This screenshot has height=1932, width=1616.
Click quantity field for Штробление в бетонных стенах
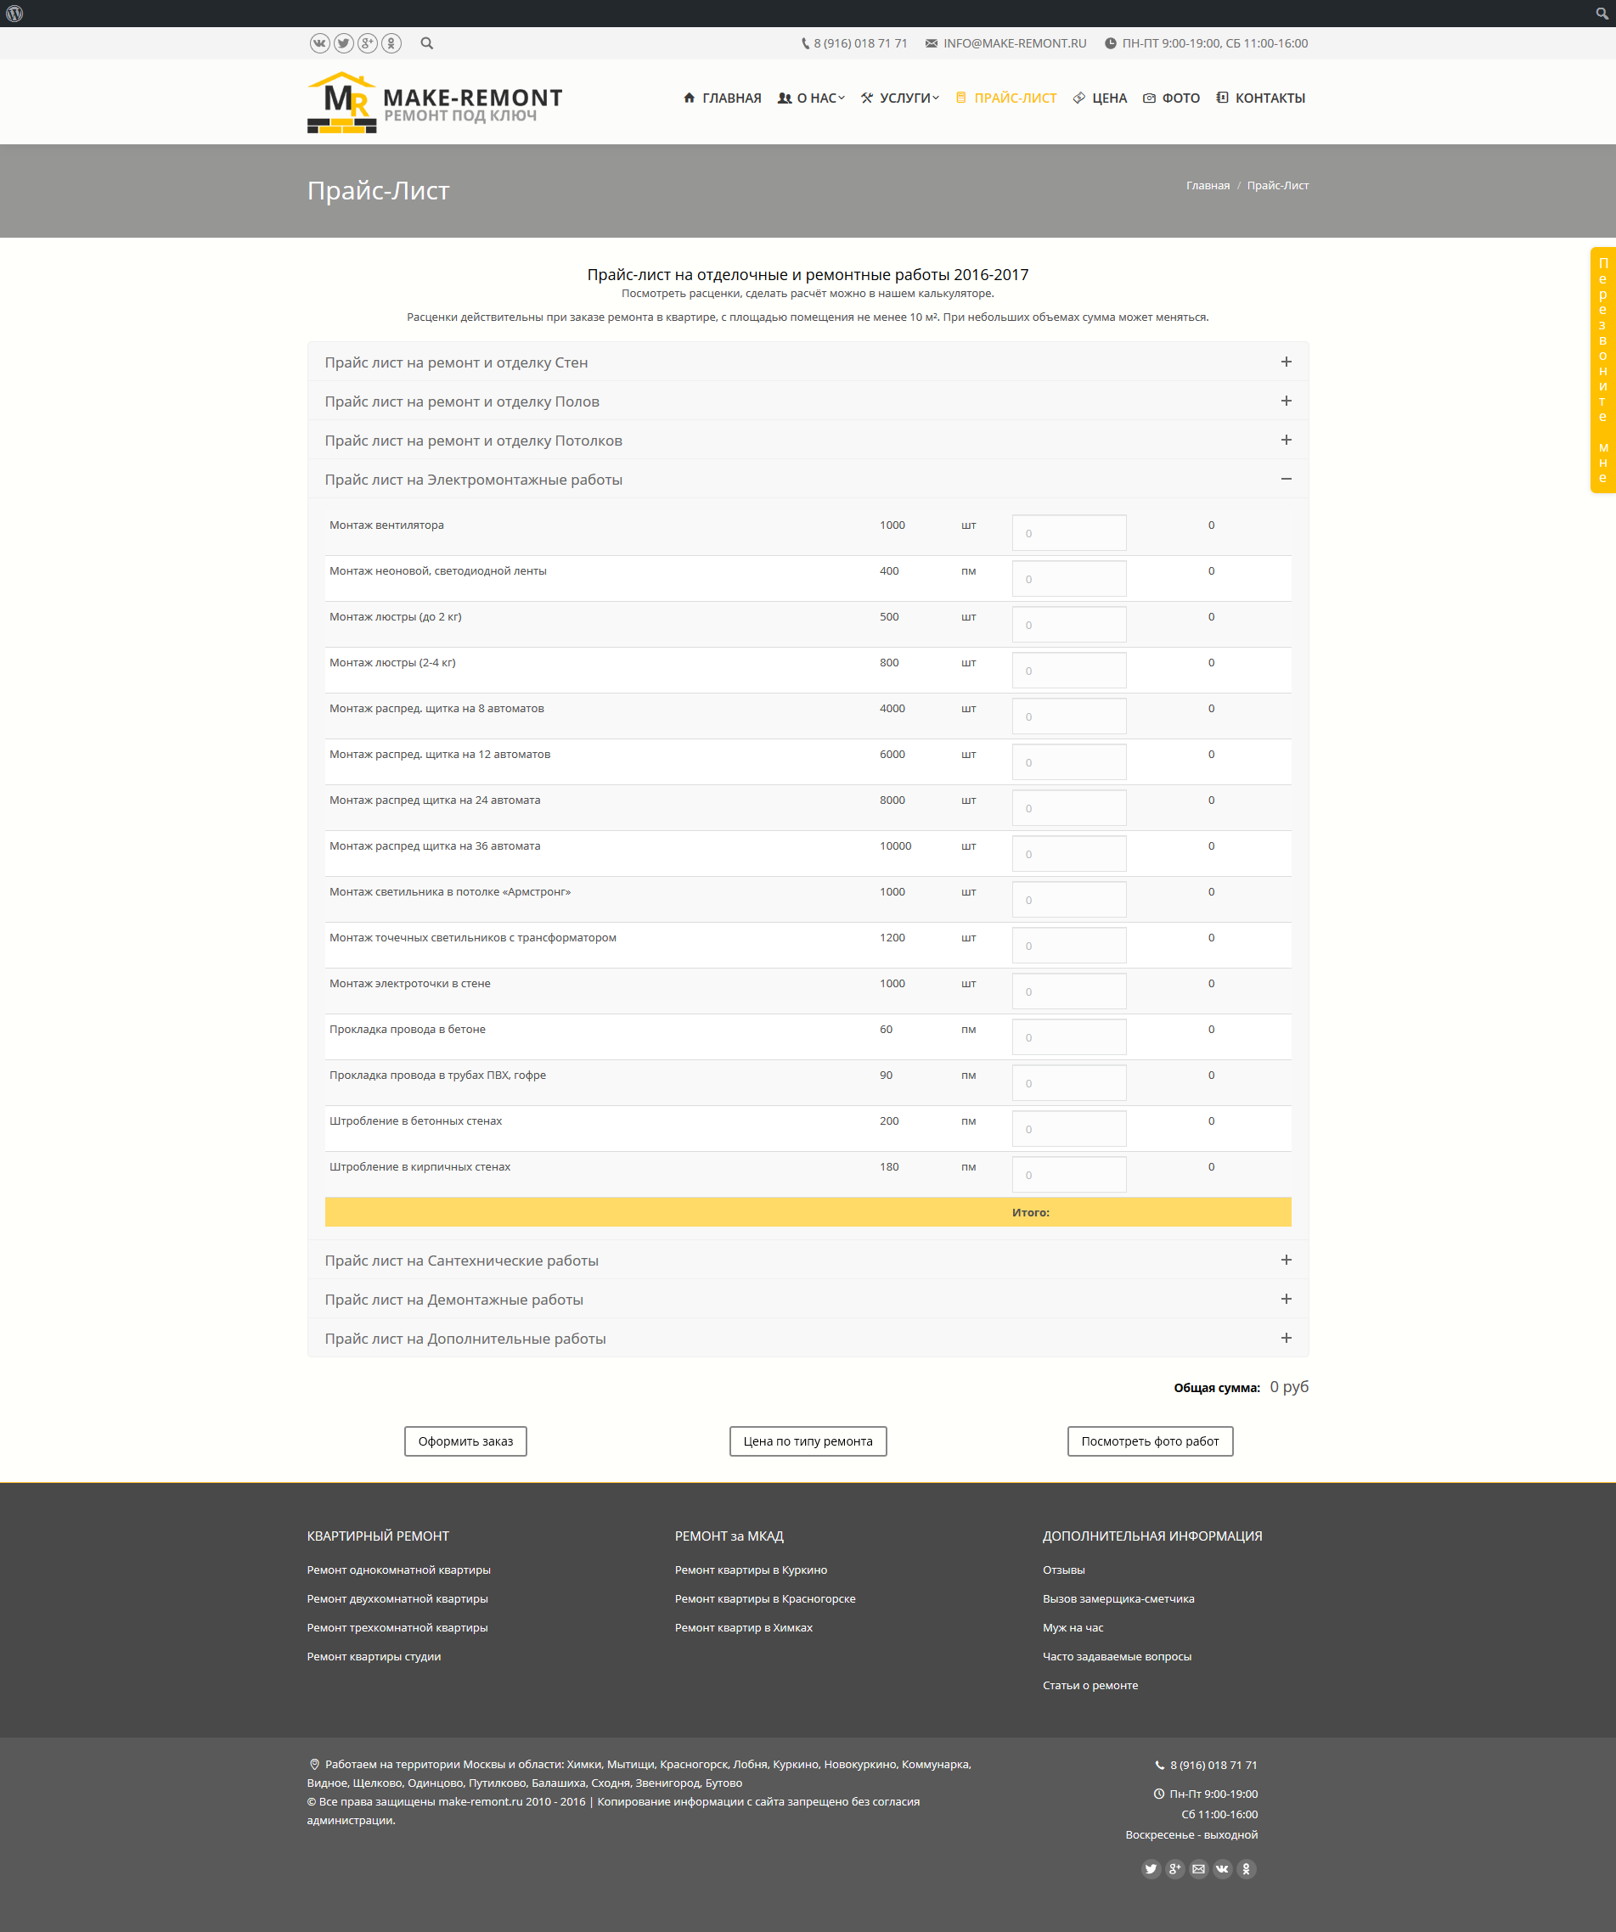1068,1129
